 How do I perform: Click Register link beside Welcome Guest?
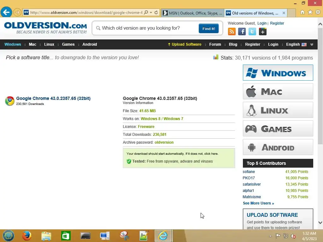tap(277, 23)
